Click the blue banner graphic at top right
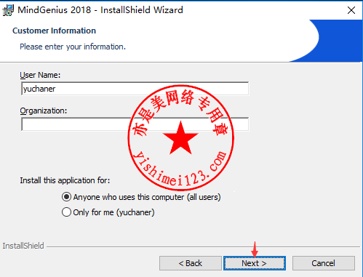 pyautogui.click(x=337, y=41)
